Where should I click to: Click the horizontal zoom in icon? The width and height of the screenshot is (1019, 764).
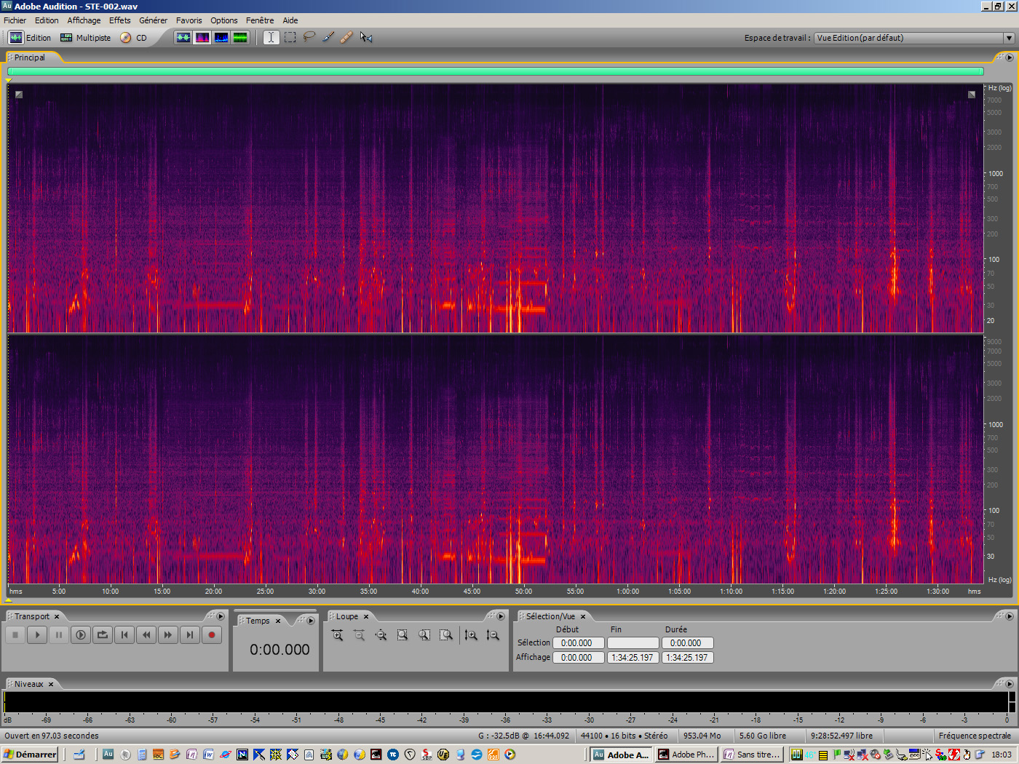pos(337,634)
